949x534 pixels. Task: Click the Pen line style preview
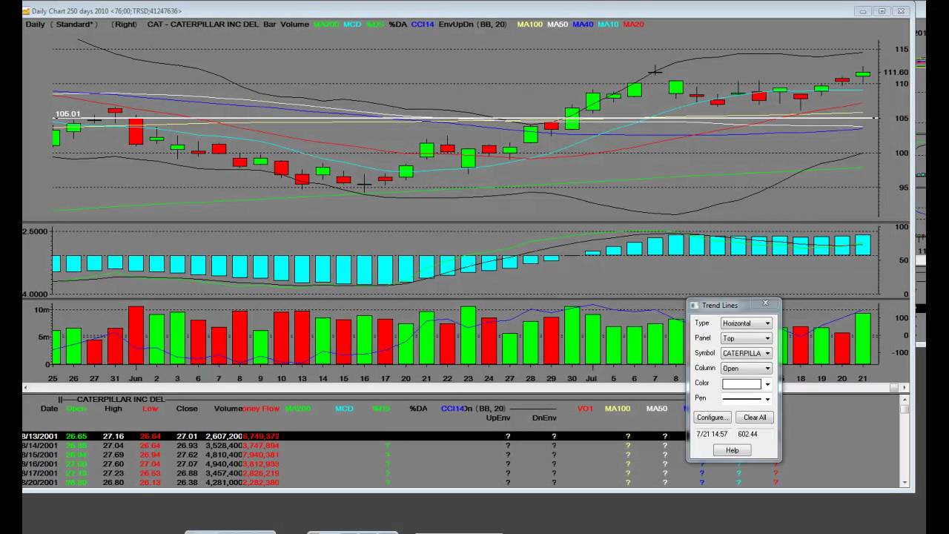tap(742, 399)
